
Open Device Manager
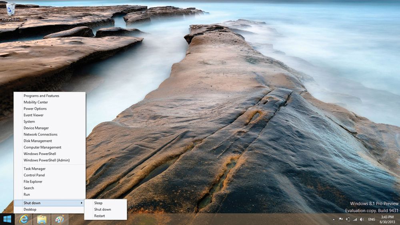point(50,128)
